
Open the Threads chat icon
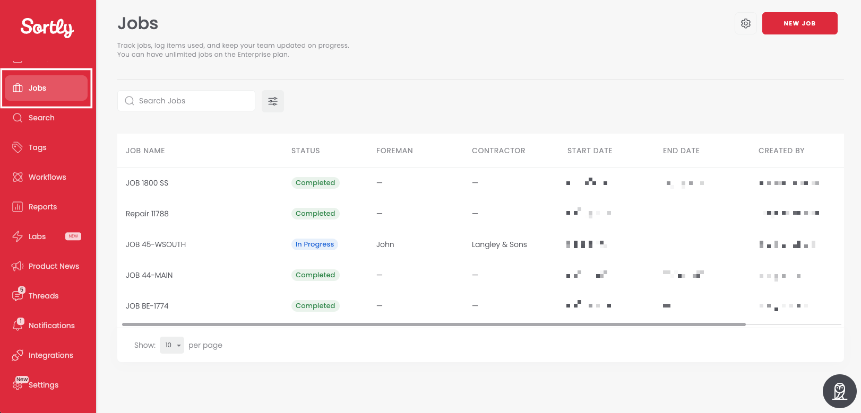(x=18, y=296)
